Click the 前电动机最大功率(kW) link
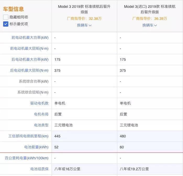Screen dimensions: 183x176 click(30, 38)
